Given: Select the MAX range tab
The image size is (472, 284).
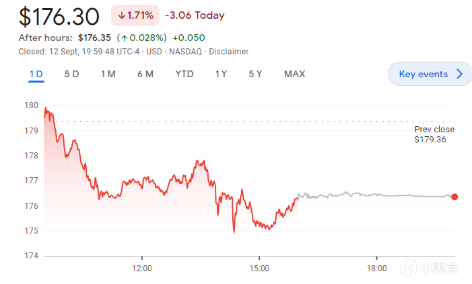Looking at the screenshot, I should point(294,74).
